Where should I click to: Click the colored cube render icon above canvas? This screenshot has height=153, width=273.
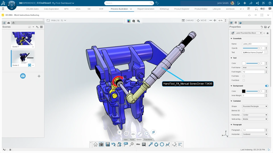pyautogui.click(x=129, y=21)
